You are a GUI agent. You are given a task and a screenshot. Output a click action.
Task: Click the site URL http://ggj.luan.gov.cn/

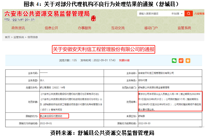point(20,19)
